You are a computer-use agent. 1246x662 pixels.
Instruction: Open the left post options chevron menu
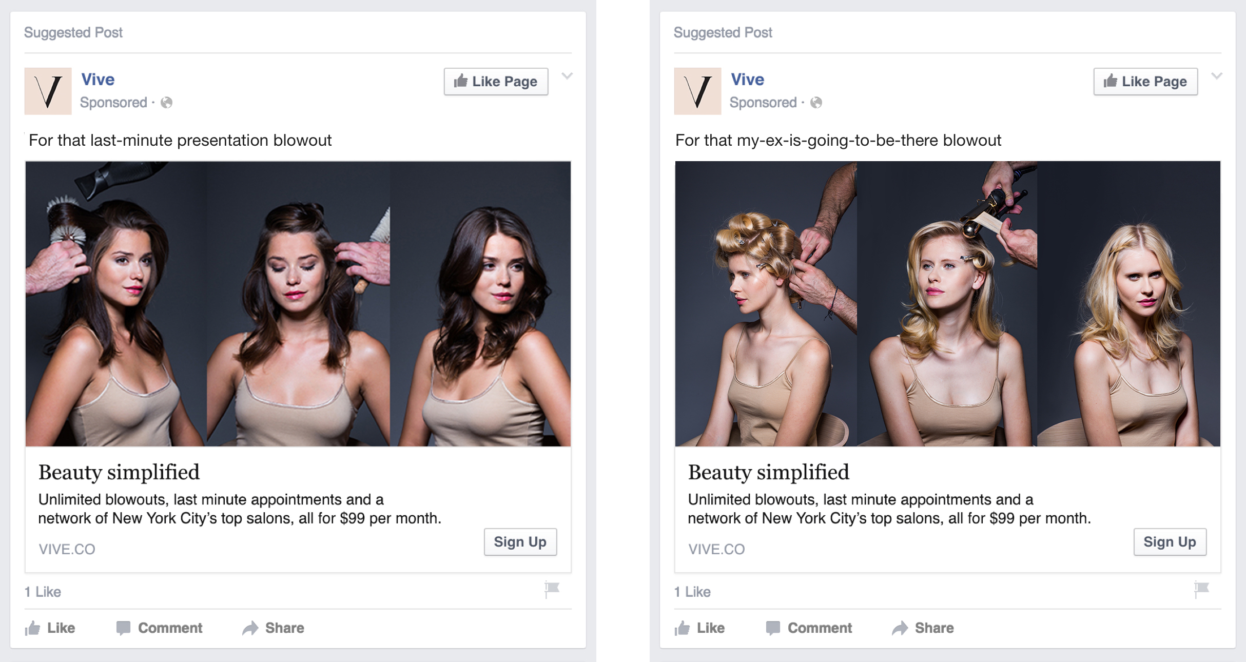pyautogui.click(x=567, y=76)
